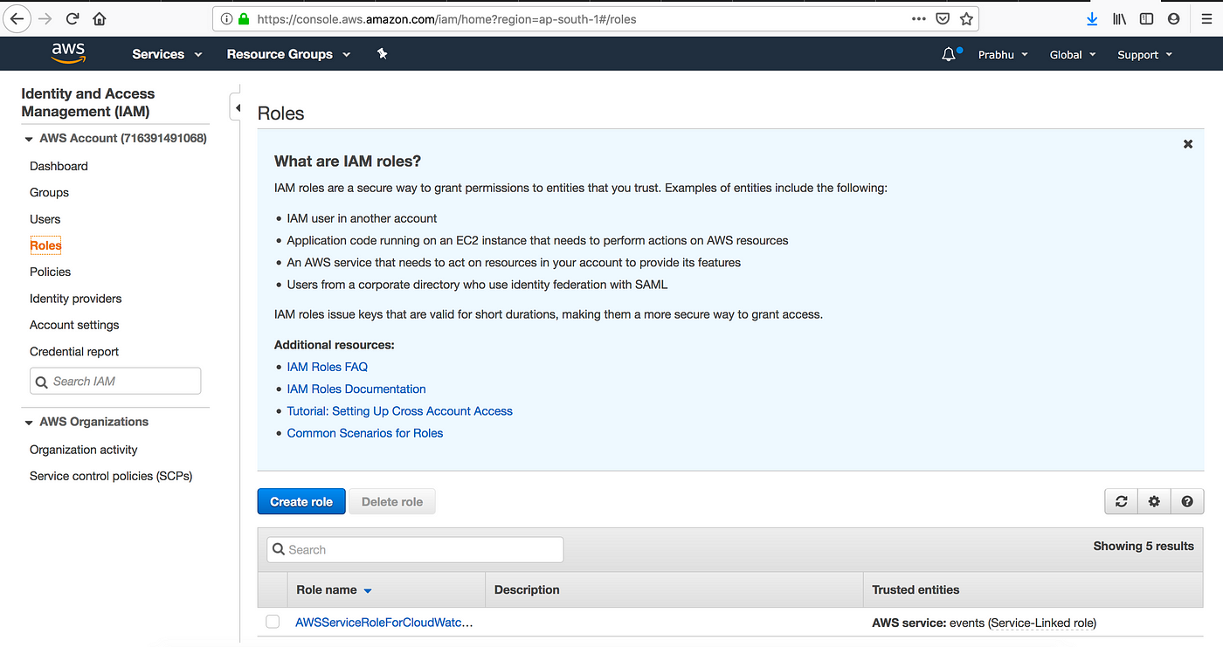The height and width of the screenshot is (647, 1223).
Task: Open the Global region dropdown
Action: tap(1072, 54)
